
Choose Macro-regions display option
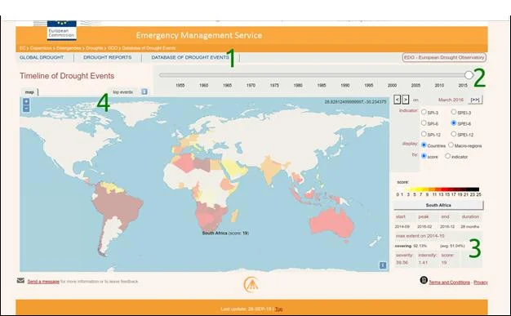coord(451,145)
